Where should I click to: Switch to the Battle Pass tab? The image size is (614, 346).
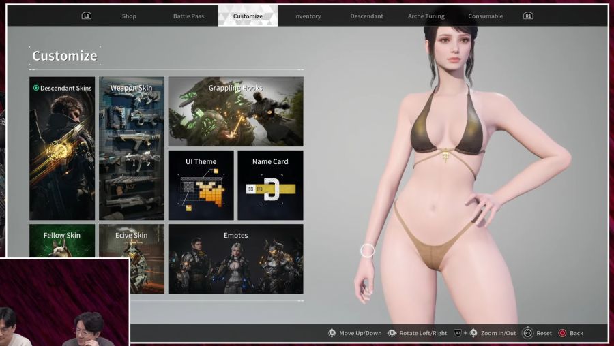point(188,16)
